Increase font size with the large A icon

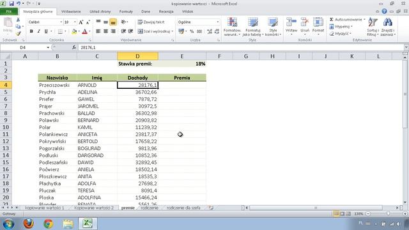81,22
